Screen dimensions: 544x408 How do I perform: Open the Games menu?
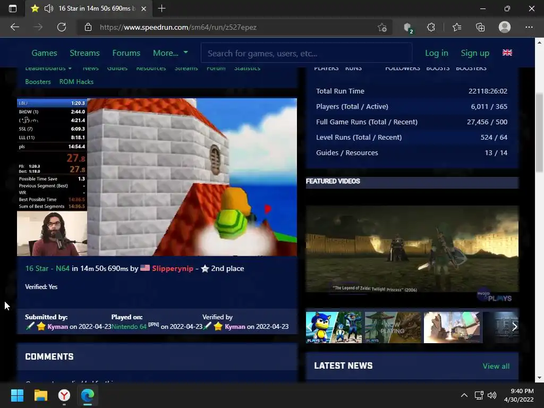(x=45, y=53)
